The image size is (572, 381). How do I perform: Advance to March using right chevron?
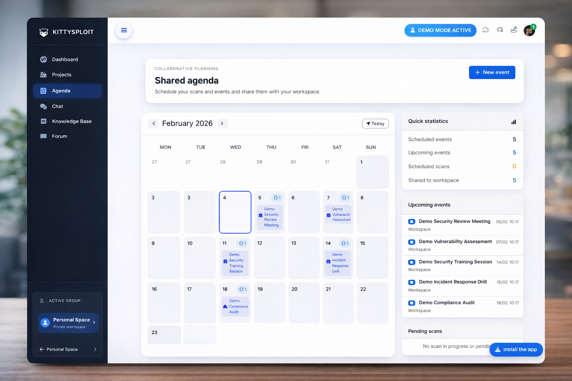(x=222, y=123)
